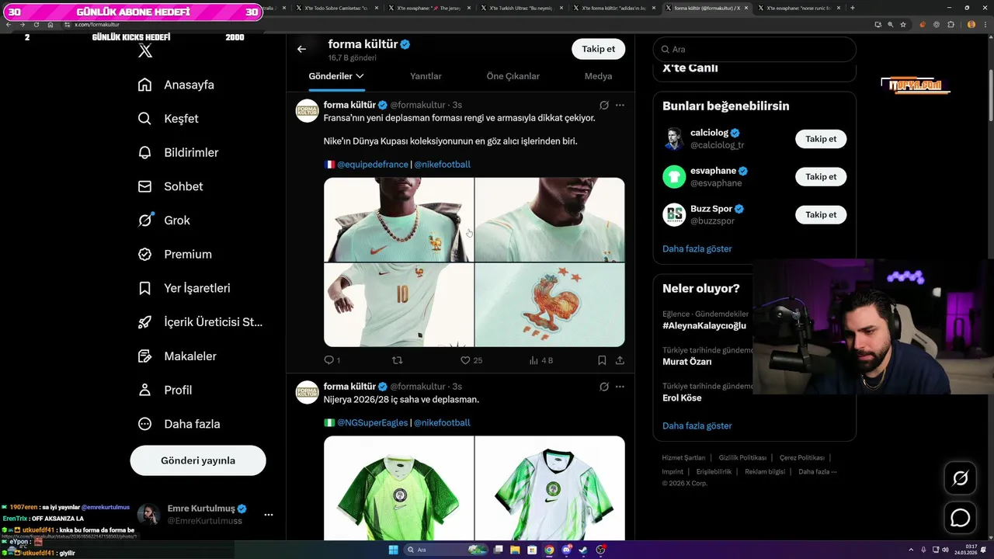994x559 pixels.
Task: Open Bildirimler notifications
Action: coord(178,152)
